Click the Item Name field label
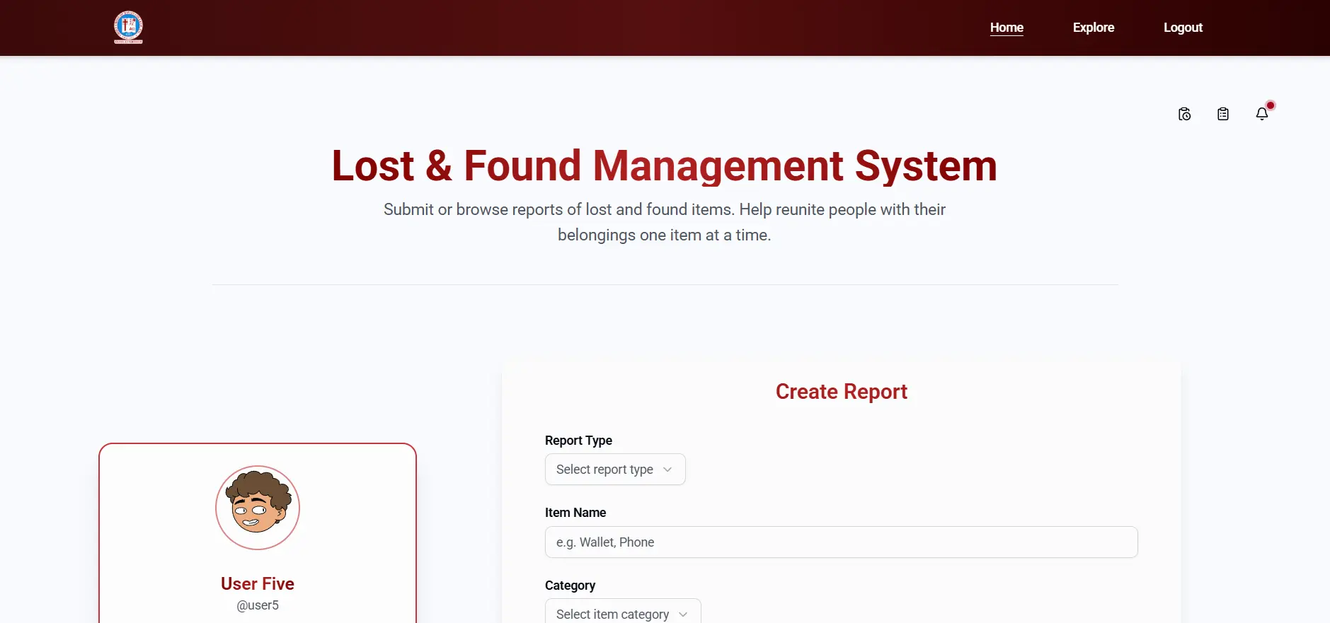 point(575,513)
